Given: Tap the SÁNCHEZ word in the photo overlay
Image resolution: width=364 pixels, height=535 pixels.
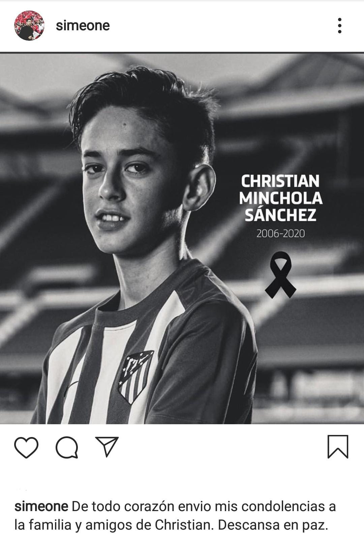Looking at the screenshot, I should pyautogui.click(x=280, y=214).
